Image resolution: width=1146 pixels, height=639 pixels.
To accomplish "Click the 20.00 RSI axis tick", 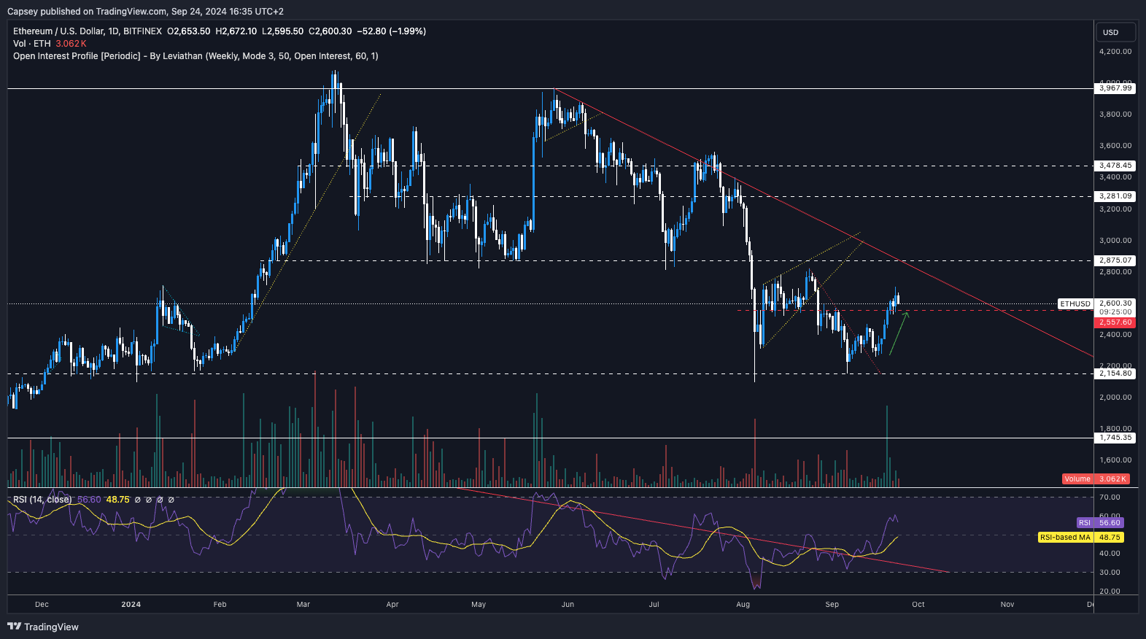I will coord(1110,592).
